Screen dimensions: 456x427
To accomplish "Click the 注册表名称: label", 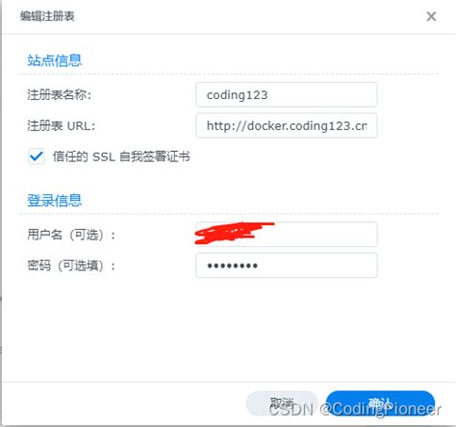I will point(59,95).
